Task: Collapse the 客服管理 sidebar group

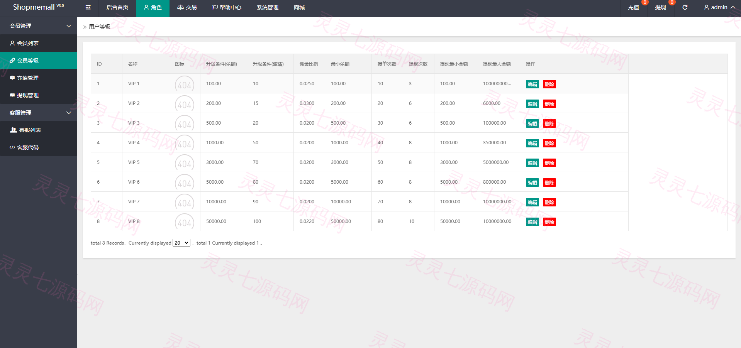Action: coord(39,113)
